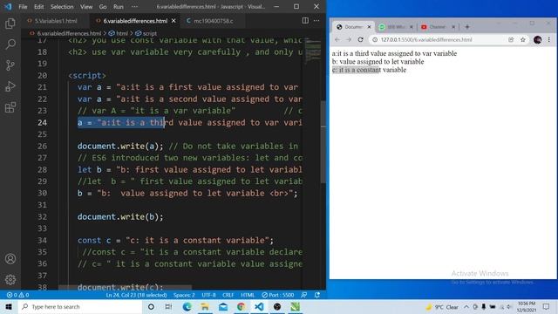View site information icon in address bar

point(375,39)
